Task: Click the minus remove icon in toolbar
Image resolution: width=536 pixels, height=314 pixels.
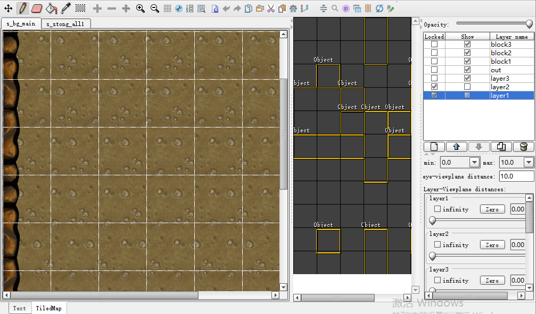Action: tap(112, 9)
